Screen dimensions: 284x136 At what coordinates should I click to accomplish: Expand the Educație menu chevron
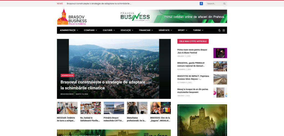(133, 30)
